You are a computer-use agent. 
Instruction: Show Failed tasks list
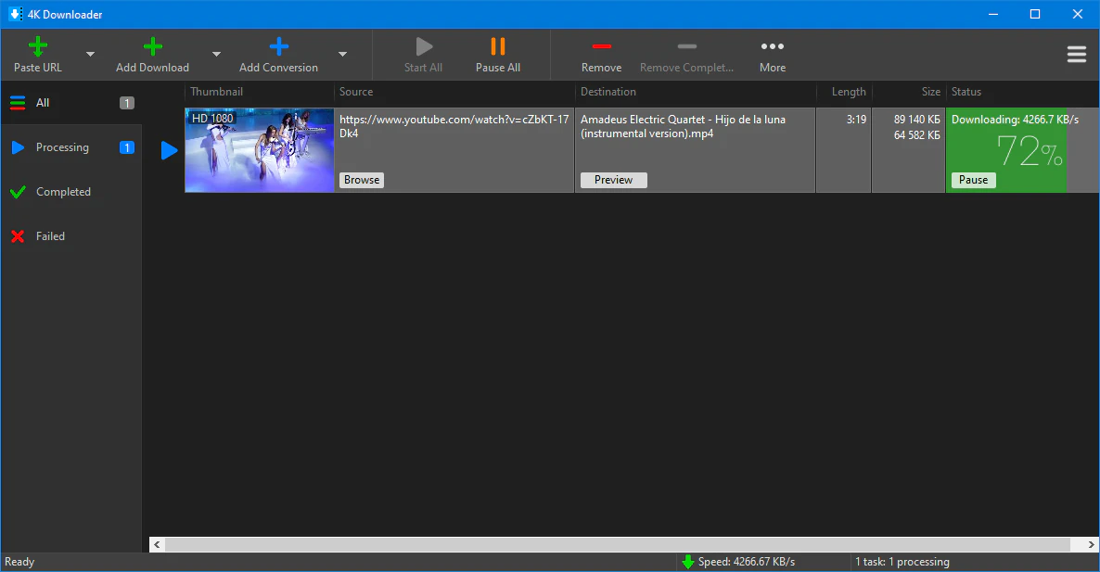click(50, 236)
